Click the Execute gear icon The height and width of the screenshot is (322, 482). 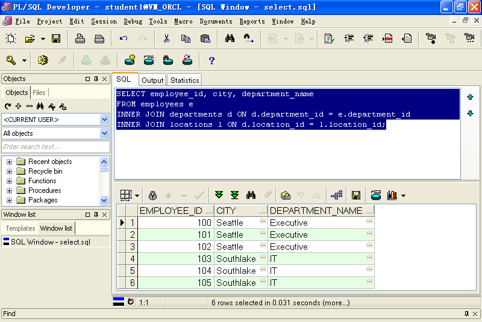coord(43,61)
